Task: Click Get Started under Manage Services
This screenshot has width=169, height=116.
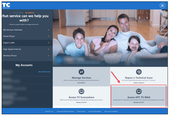Action: 81,83
